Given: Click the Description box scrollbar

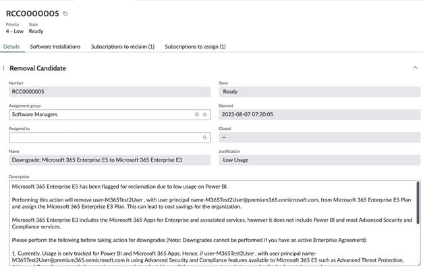Looking at the screenshot, I should click(x=418, y=203).
